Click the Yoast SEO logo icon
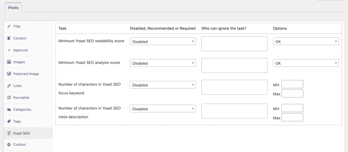This screenshot has height=152, width=348. [x=9, y=133]
